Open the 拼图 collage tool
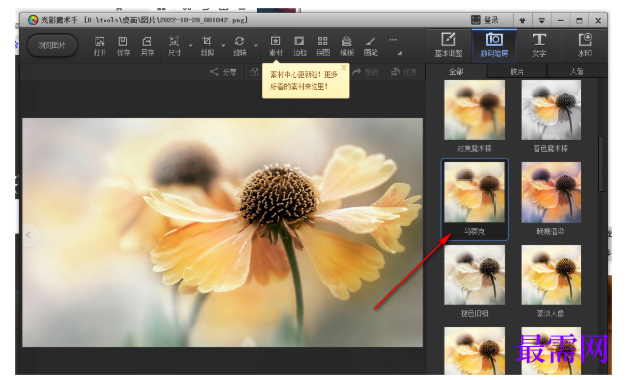627x380 pixels. tap(323, 46)
